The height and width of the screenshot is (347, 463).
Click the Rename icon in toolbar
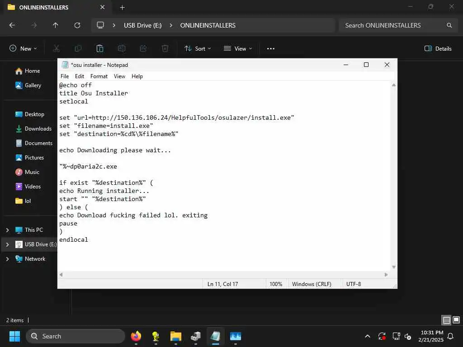click(122, 49)
